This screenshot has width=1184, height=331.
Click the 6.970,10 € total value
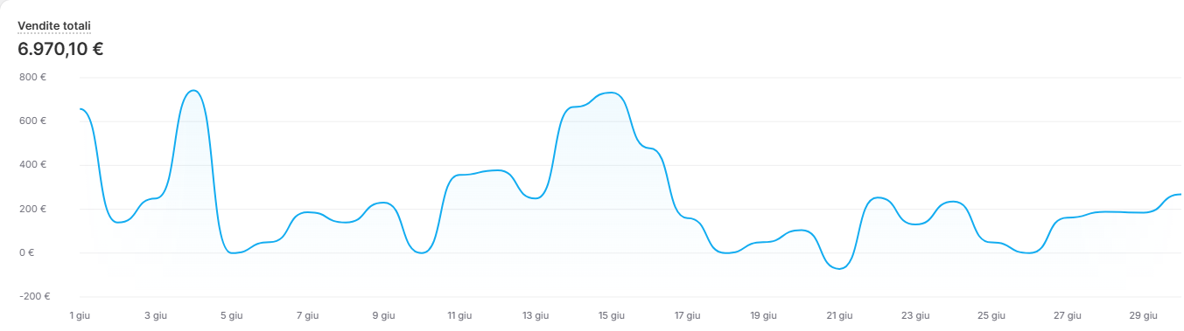(x=60, y=49)
